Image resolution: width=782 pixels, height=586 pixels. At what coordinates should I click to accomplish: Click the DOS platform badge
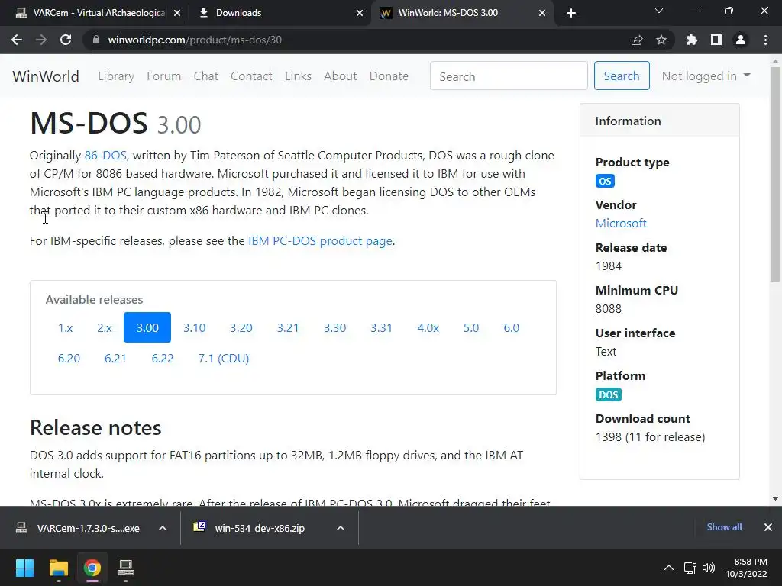click(x=609, y=394)
